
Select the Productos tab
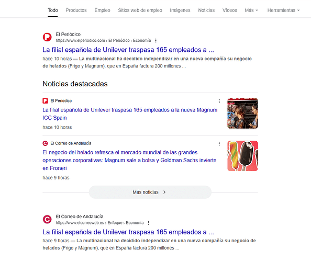(76, 10)
